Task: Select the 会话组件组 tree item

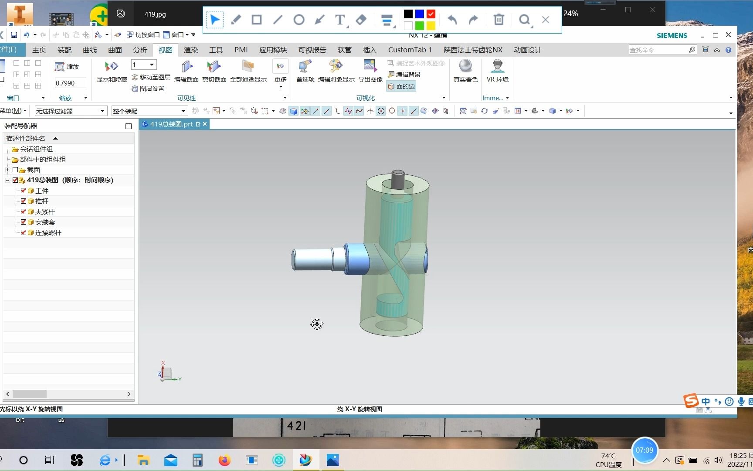Action: coord(36,149)
